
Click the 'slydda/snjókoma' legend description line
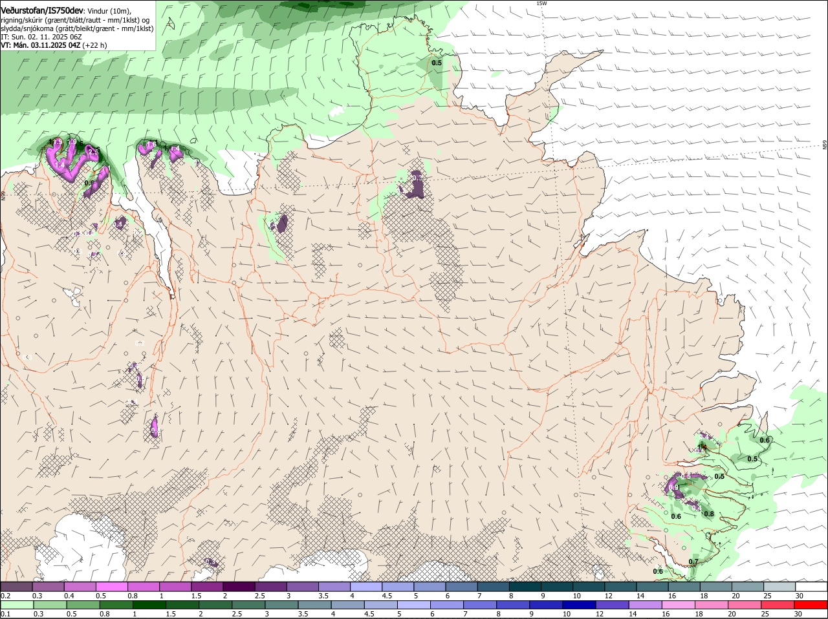77,28
